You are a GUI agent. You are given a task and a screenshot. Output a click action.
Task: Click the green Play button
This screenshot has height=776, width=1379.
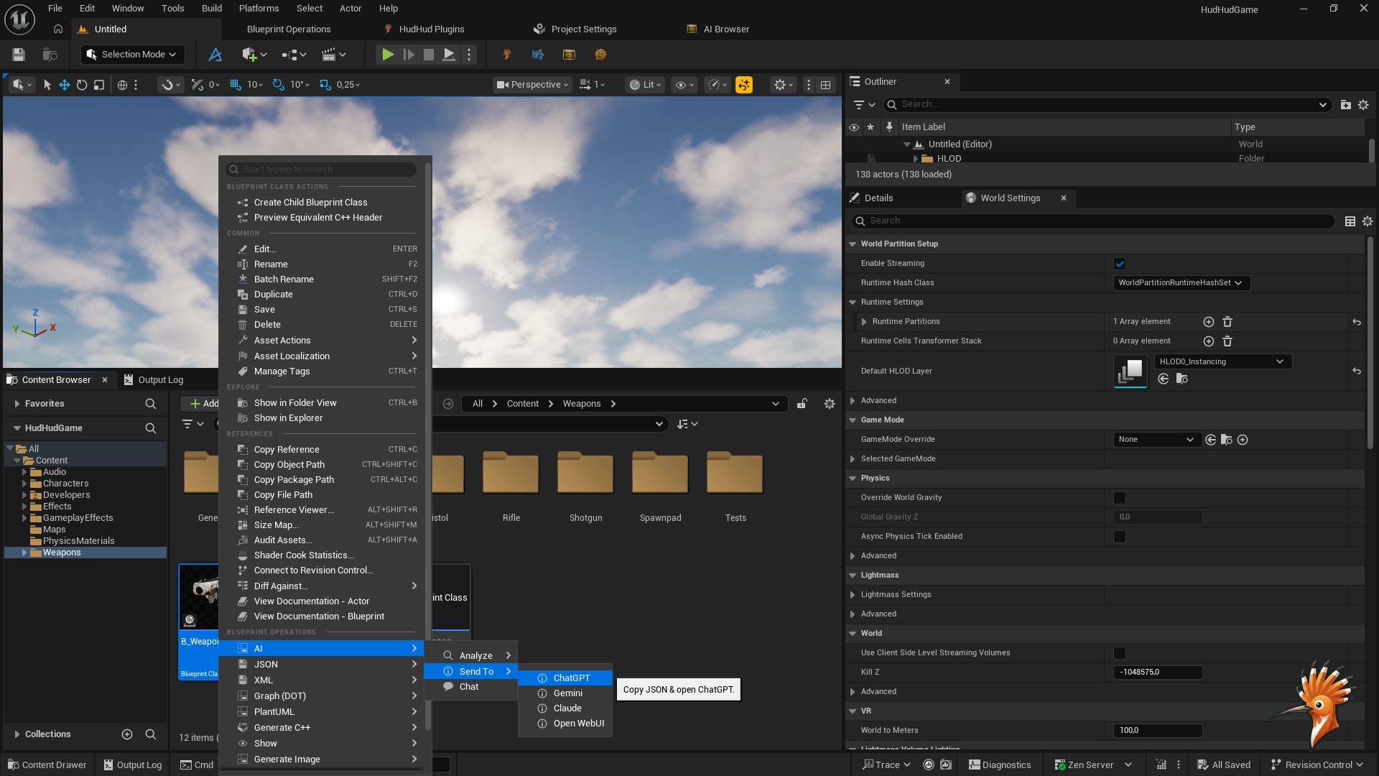click(x=387, y=55)
